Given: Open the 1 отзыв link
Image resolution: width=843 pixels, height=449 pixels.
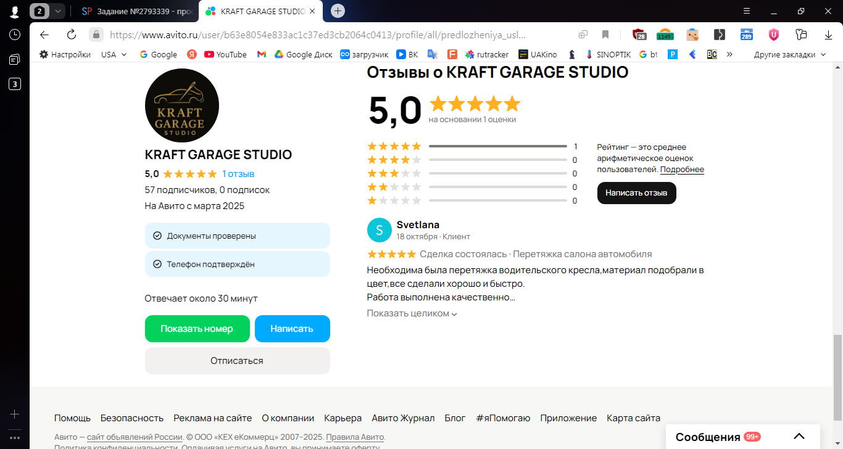Looking at the screenshot, I should (x=238, y=174).
